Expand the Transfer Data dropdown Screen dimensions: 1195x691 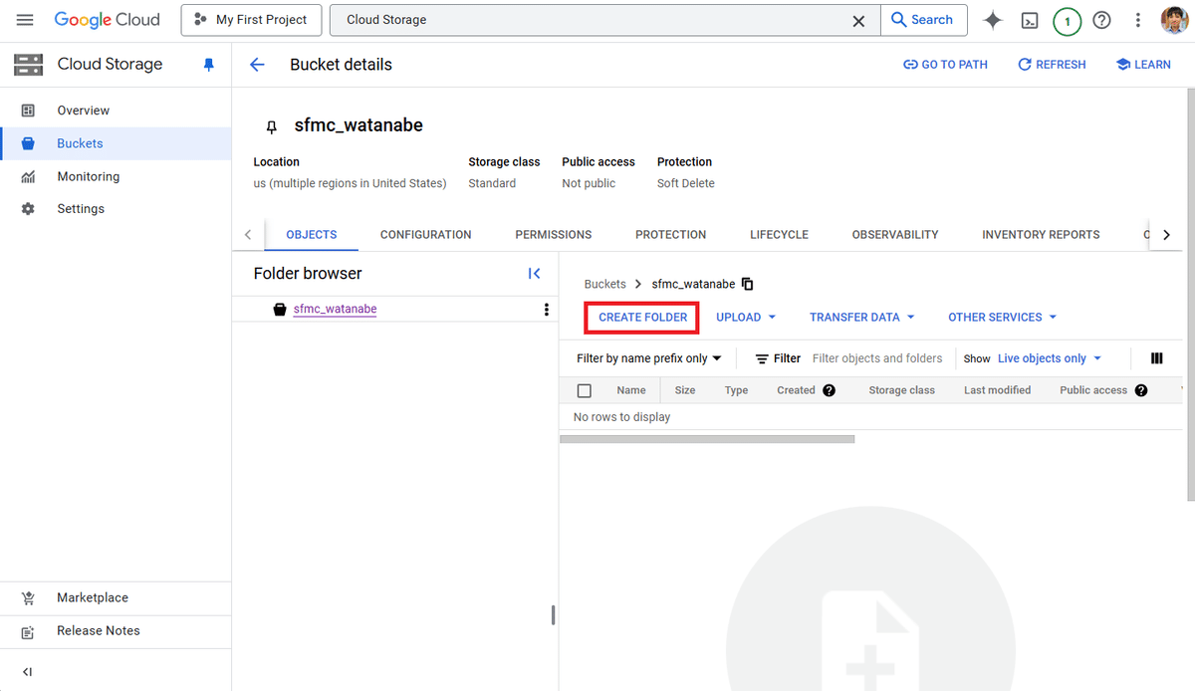(861, 318)
